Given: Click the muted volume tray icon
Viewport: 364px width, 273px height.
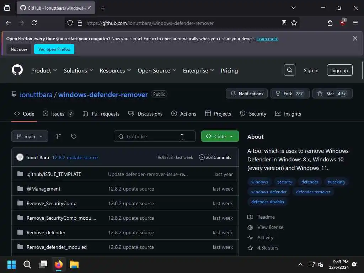Looking at the screenshot, I should click(321, 264).
